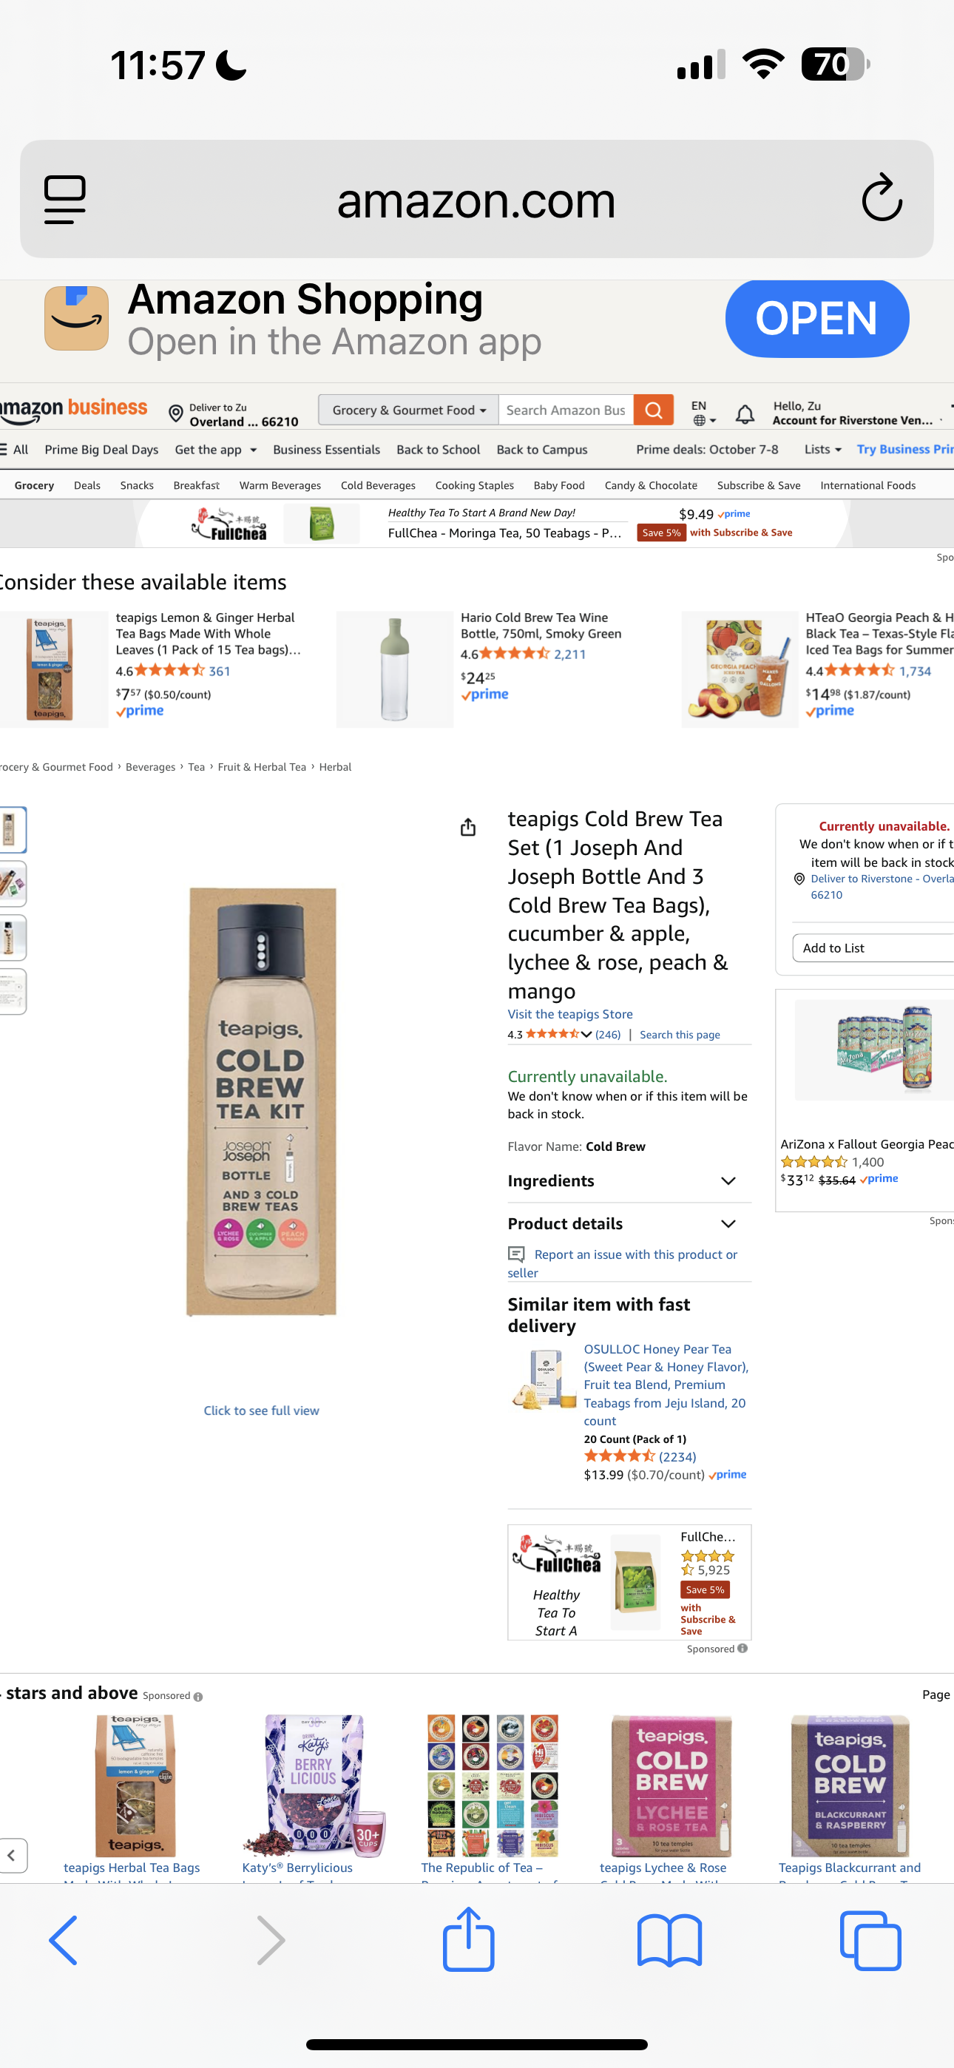Tap the share icon above product image
Screen dimensions: 954x2068
pyautogui.click(x=468, y=827)
